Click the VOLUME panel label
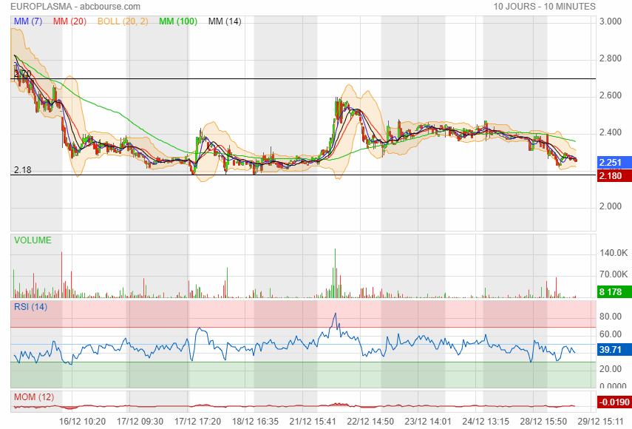The image size is (632, 429). pos(33,240)
